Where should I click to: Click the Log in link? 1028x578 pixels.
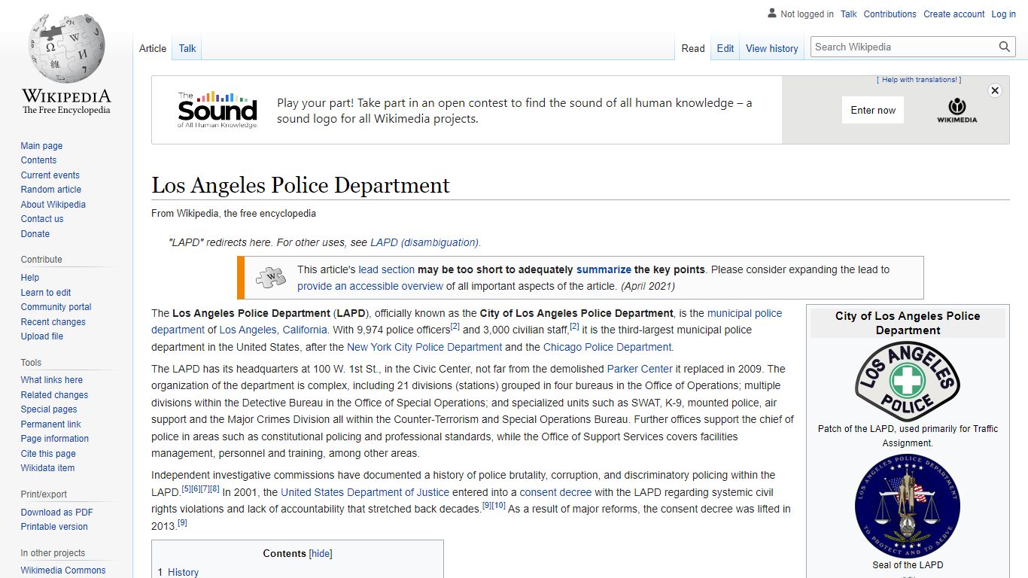tap(1004, 14)
